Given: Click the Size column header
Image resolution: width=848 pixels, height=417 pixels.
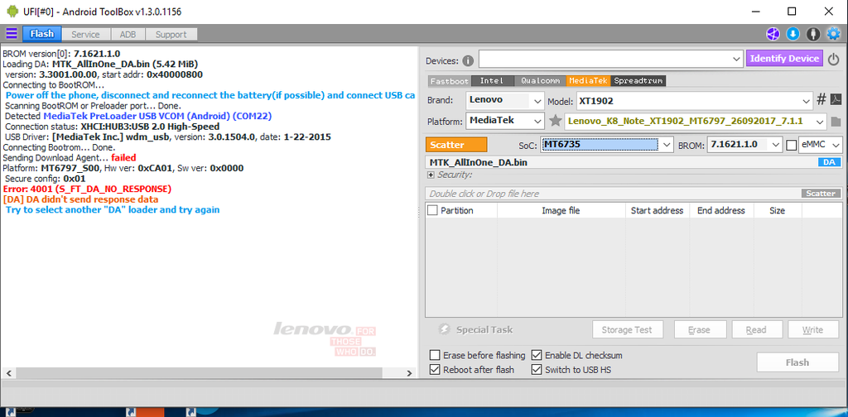Looking at the screenshot, I should click(x=777, y=211).
